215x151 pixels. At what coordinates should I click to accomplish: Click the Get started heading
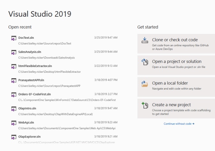coord(148,27)
